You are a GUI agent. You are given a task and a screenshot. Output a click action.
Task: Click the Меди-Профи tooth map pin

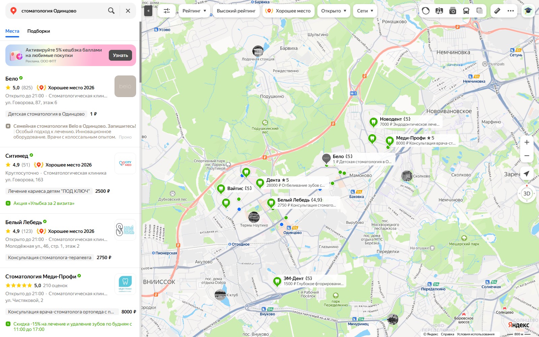point(389,141)
